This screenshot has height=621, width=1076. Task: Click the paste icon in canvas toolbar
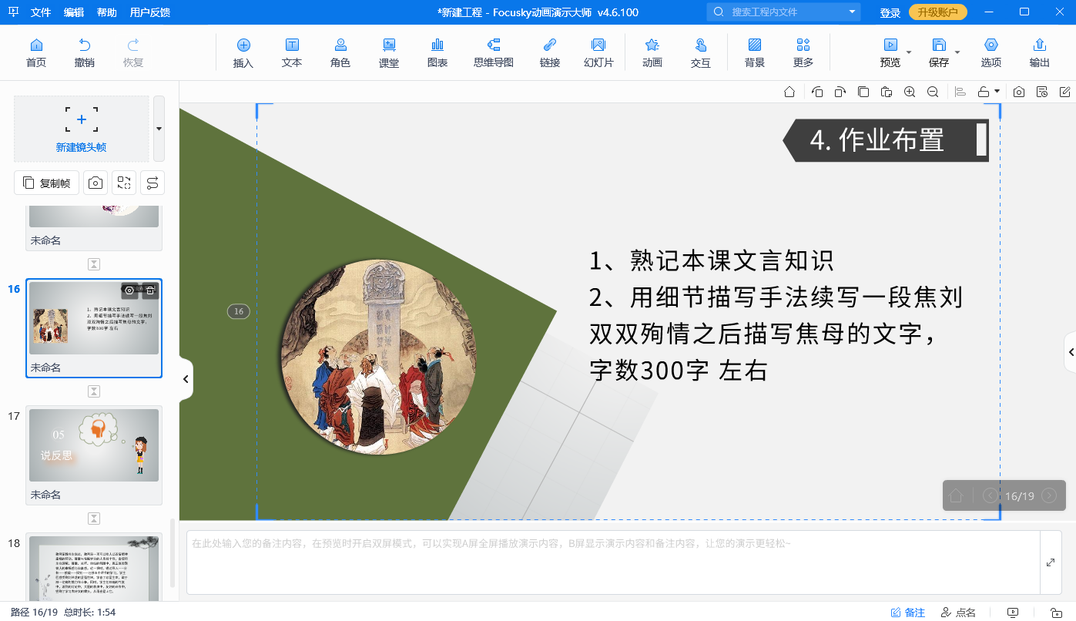pyautogui.click(x=887, y=92)
